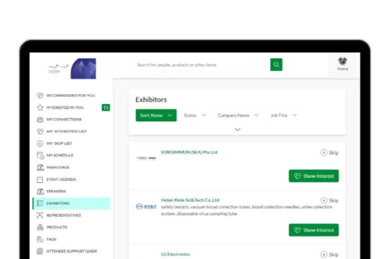Click the Main Stage icon in sidebar

(x=40, y=167)
